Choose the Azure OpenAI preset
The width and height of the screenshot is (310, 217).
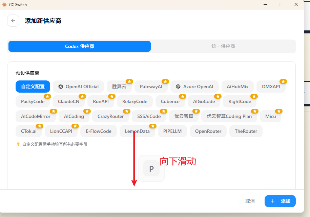[x=194, y=87]
